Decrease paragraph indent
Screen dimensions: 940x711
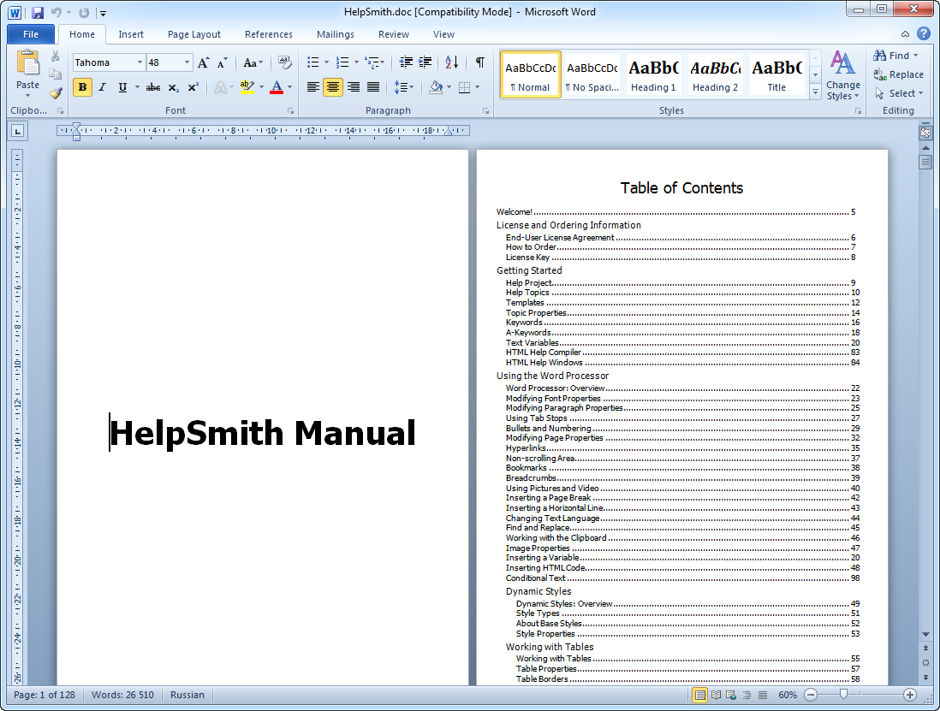pyautogui.click(x=406, y=62)
